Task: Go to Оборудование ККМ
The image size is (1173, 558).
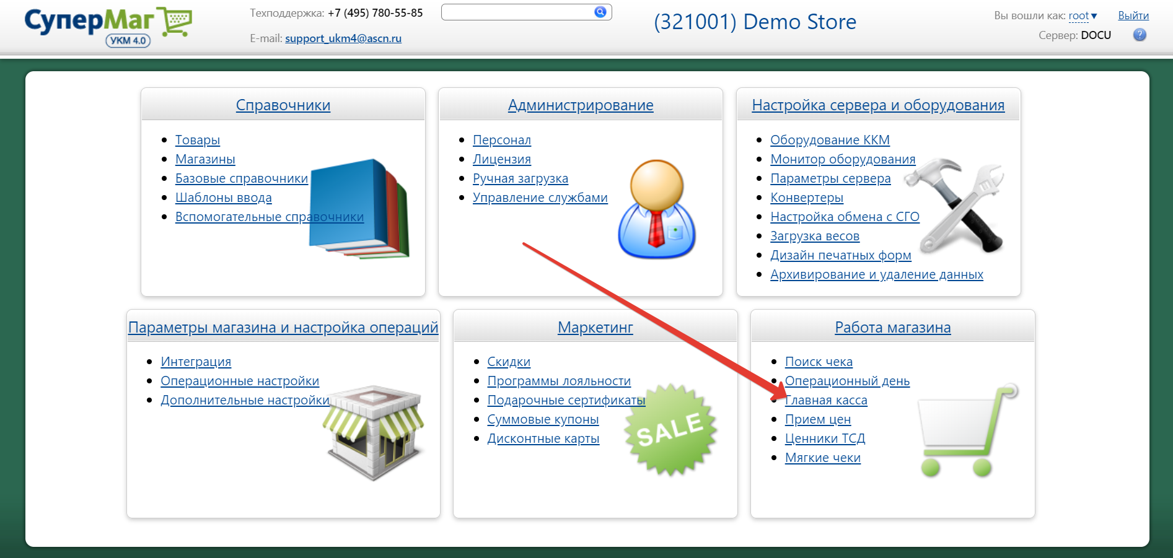Action: click(x=829, y=141)
